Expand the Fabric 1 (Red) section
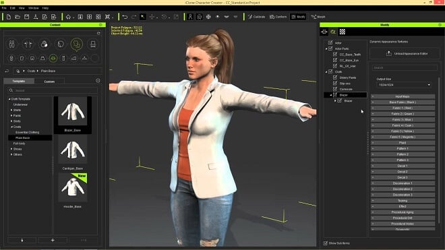 (x=403, y=108)
